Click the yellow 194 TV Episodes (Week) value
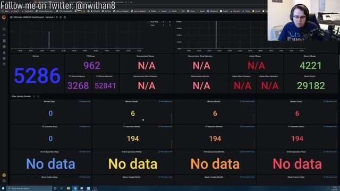Screen dimensions: 340x191 coord(133,138)
